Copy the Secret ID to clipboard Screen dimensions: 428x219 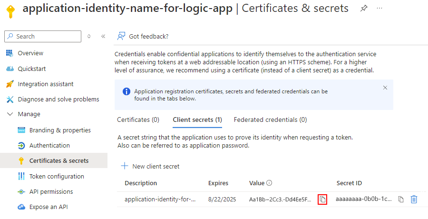(401, 199)
